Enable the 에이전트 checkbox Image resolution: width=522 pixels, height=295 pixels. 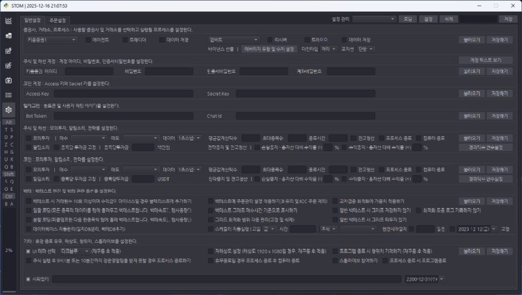click(87, 40)
